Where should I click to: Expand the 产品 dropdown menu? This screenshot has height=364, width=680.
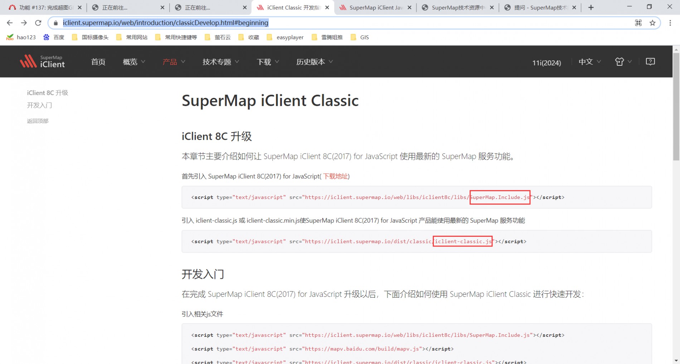pyautogui.click(x=174, y=62)
